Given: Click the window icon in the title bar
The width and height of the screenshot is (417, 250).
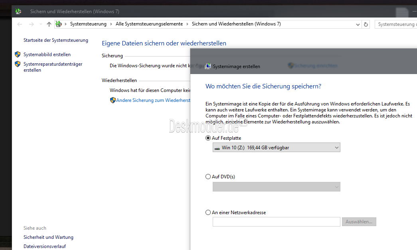Looking at the screenshot, I should point(18,12).
